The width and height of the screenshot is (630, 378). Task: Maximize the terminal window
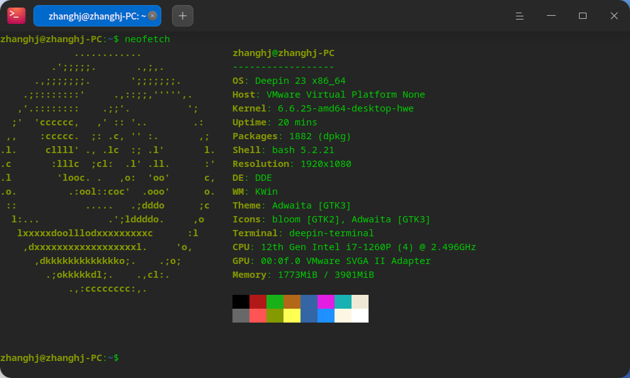583,16
